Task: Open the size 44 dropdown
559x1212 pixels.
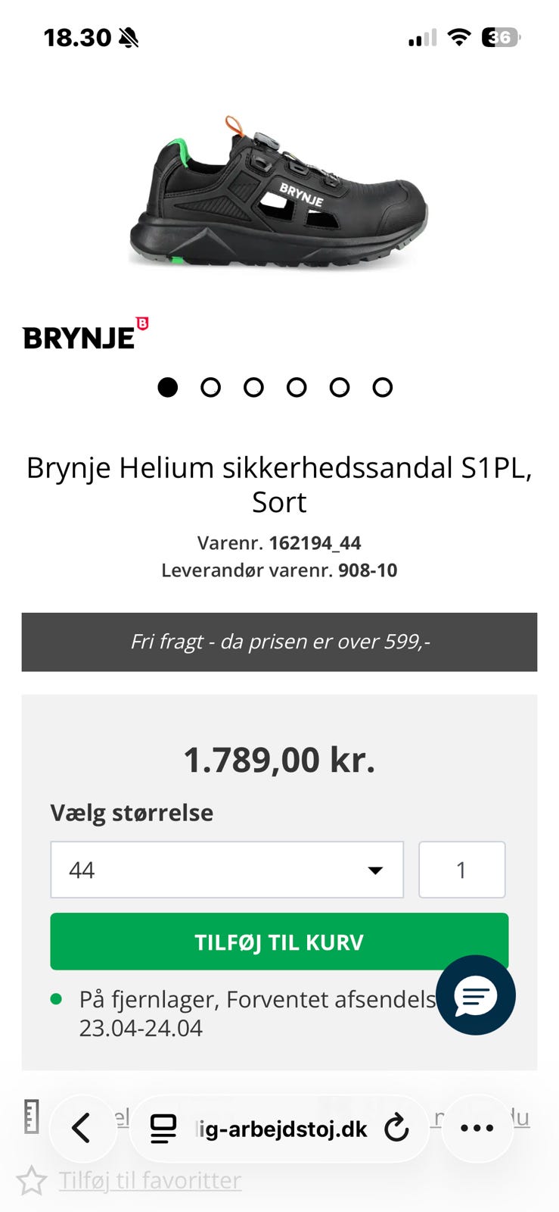Action: pos(227,870)
